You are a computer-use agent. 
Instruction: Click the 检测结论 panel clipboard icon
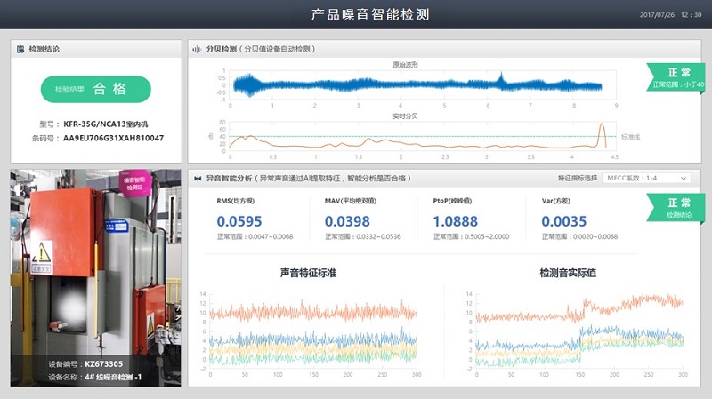click(x=21, y=49)
